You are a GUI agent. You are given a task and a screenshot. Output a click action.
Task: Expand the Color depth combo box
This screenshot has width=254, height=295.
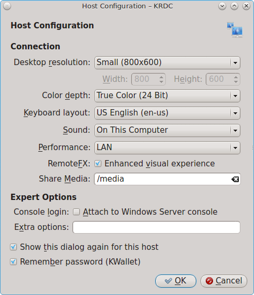tap(167, 96)
